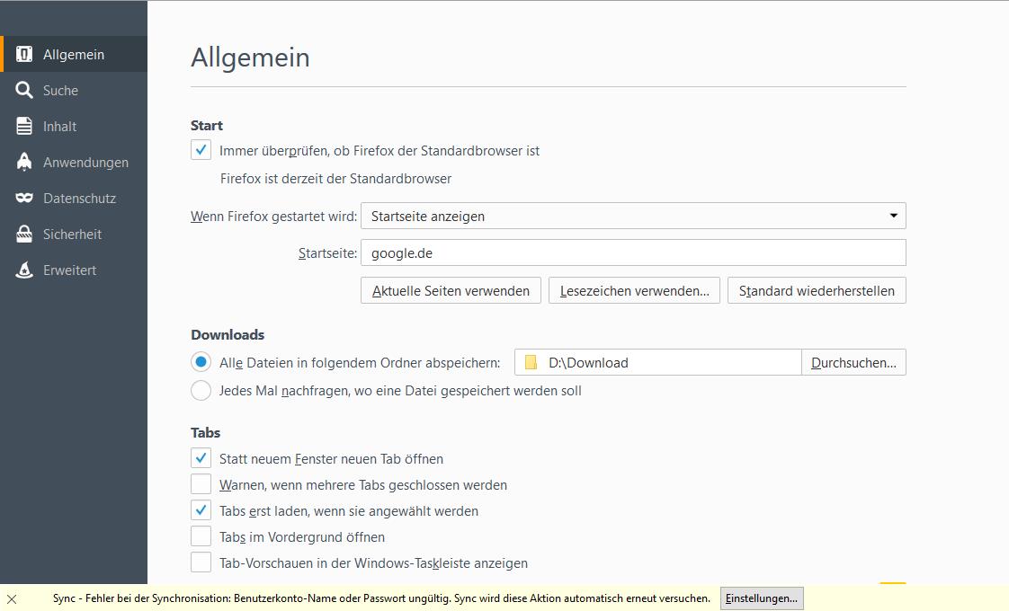This screenshot has width=1009, height=611.
Task: Click Aktuelle Seiten verwenden button
Action: (x=451, y=290)
